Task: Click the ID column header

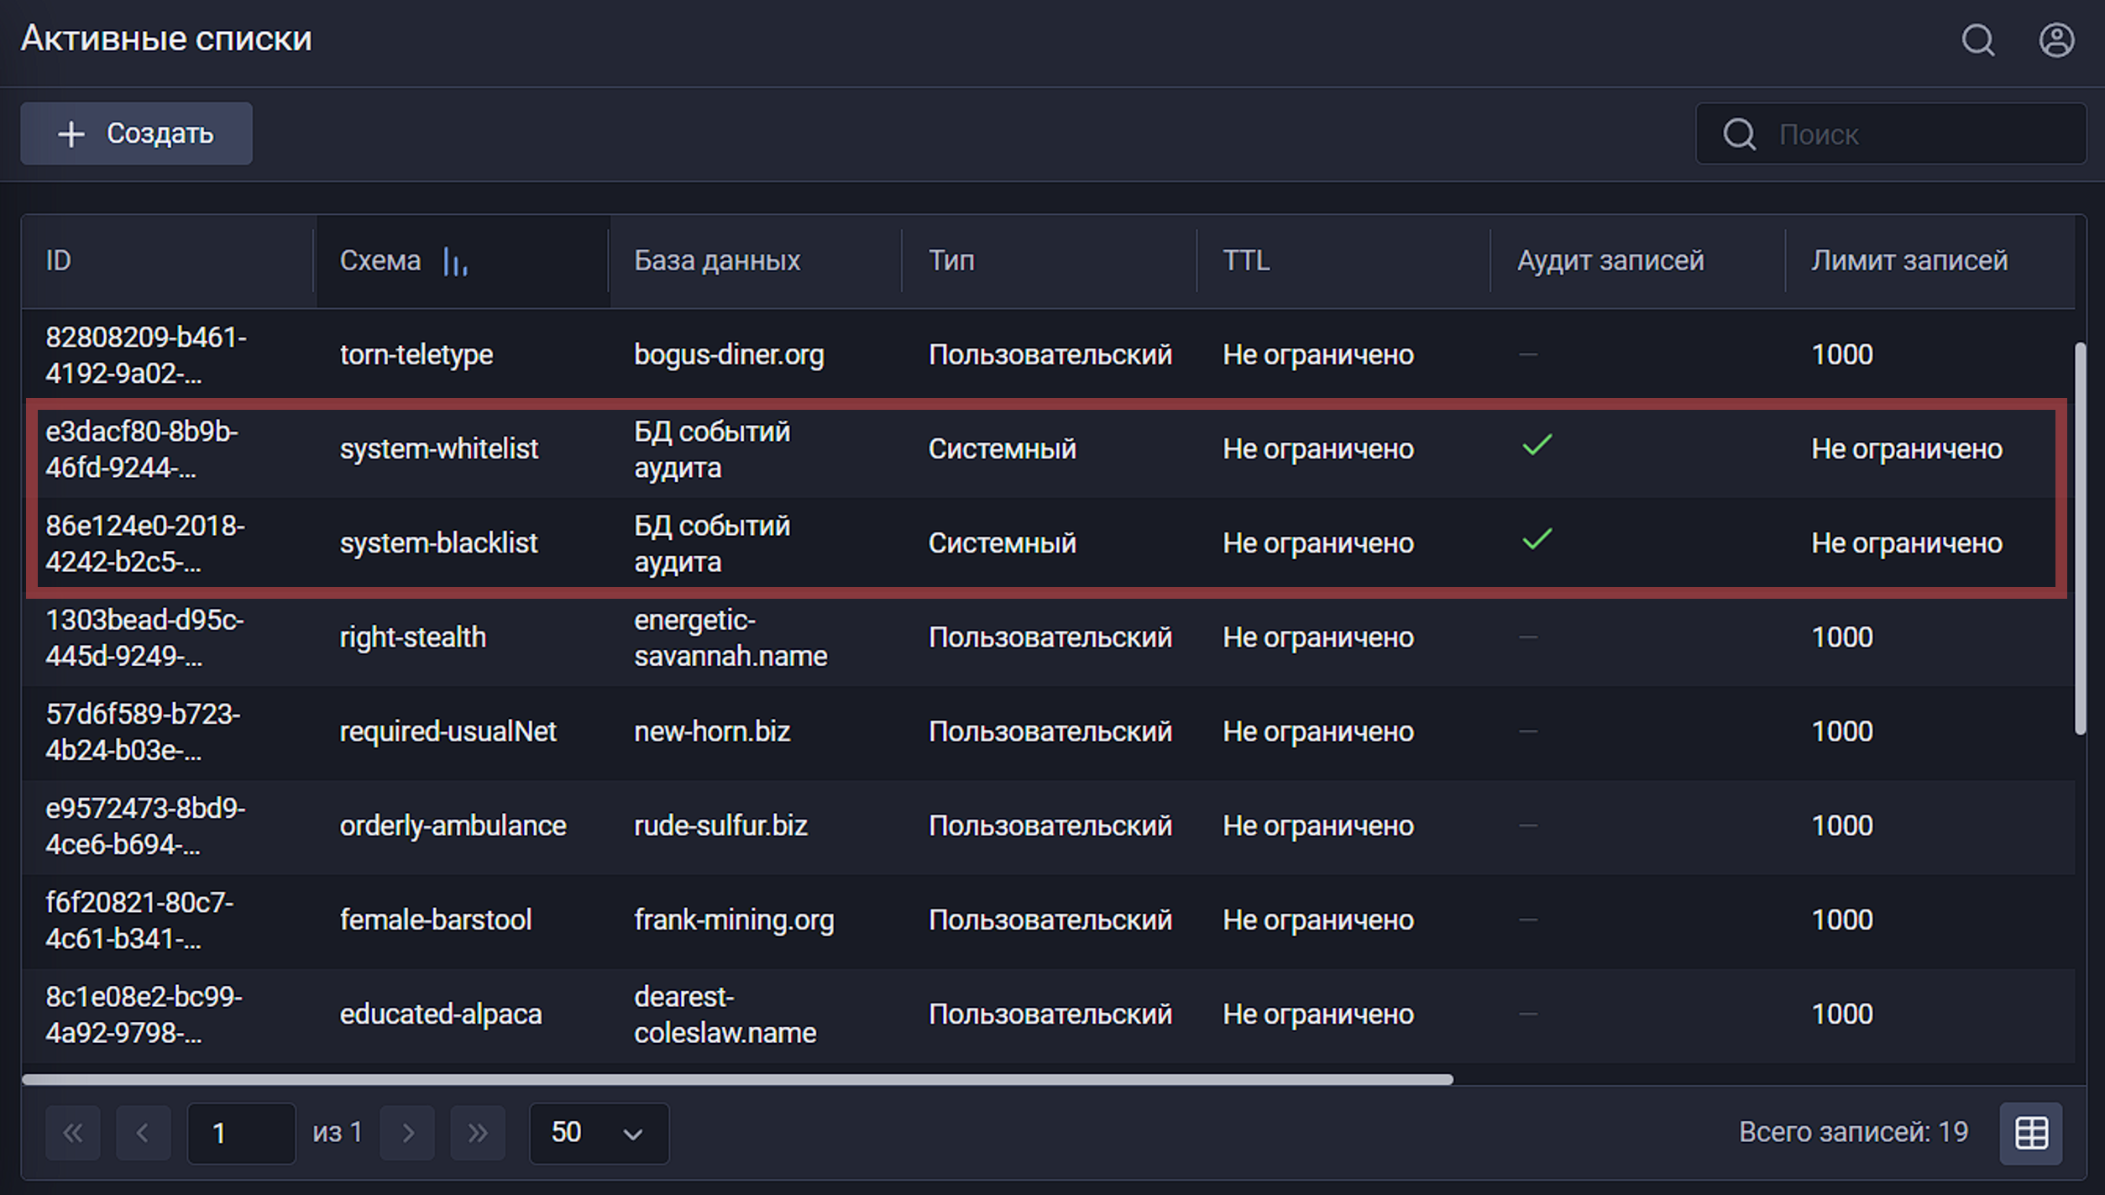Action: click(x=59, y=260)
